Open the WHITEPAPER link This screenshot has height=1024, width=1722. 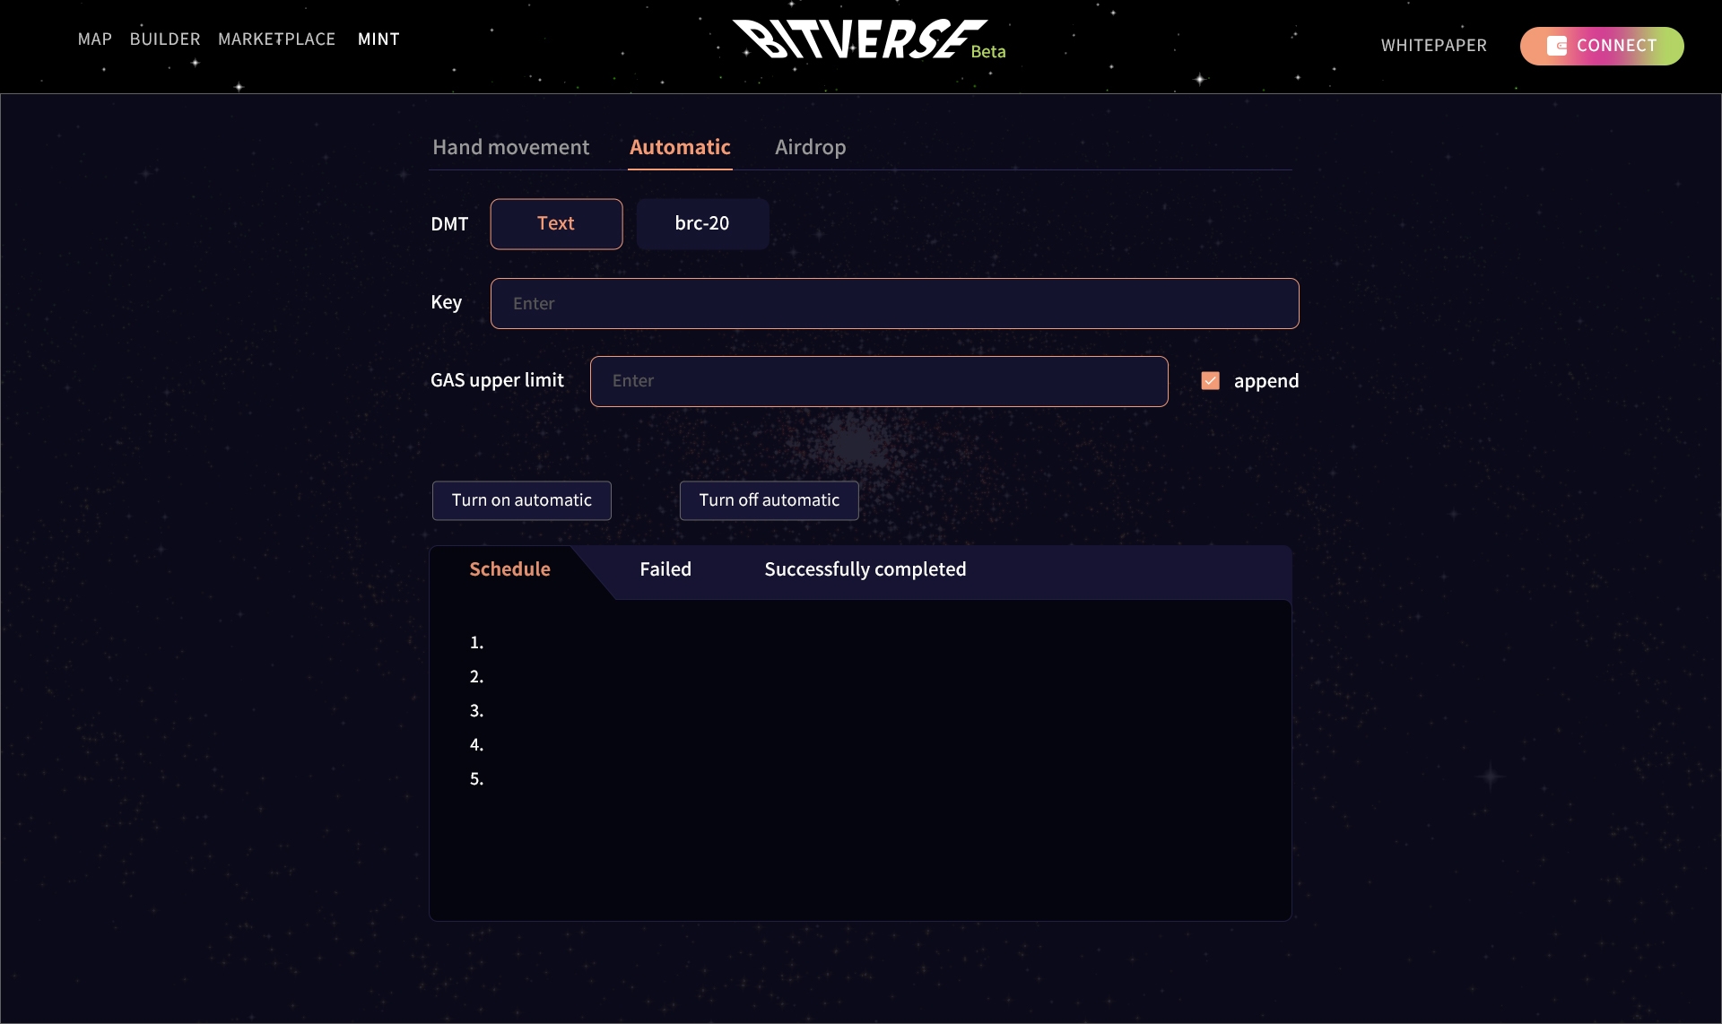pyautogui.click(x=1433, y=46)
